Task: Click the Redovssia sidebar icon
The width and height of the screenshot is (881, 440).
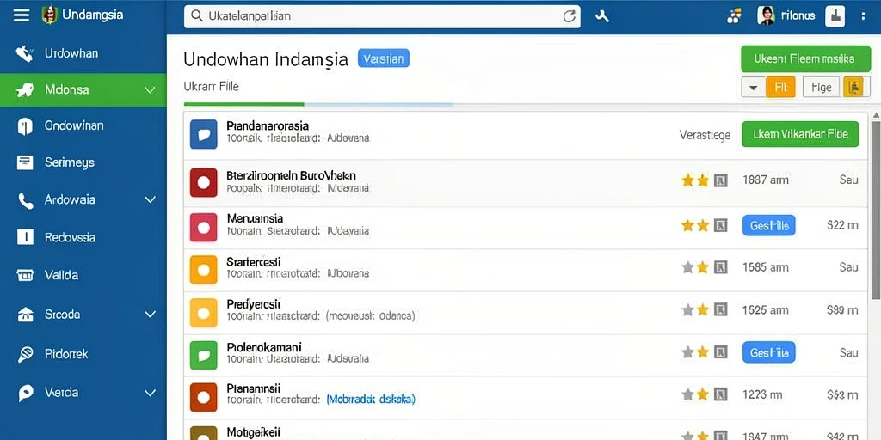Action: click(x=25, y=237)
